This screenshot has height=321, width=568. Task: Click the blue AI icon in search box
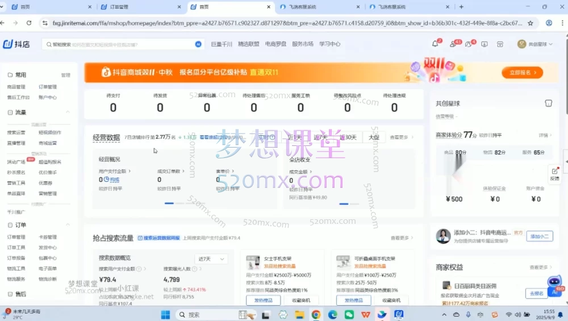198,44
